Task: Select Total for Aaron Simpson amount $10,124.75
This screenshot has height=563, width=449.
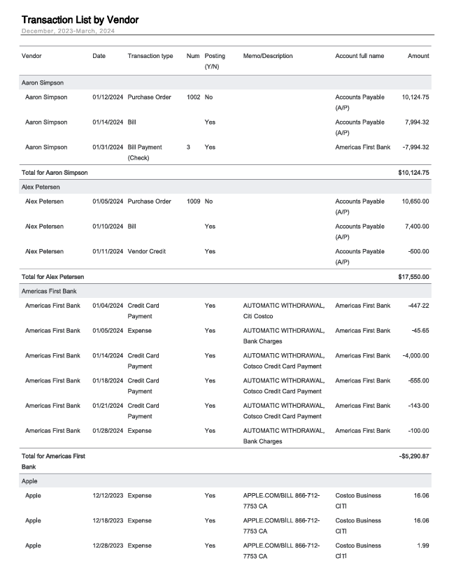Action: [413, 173]
